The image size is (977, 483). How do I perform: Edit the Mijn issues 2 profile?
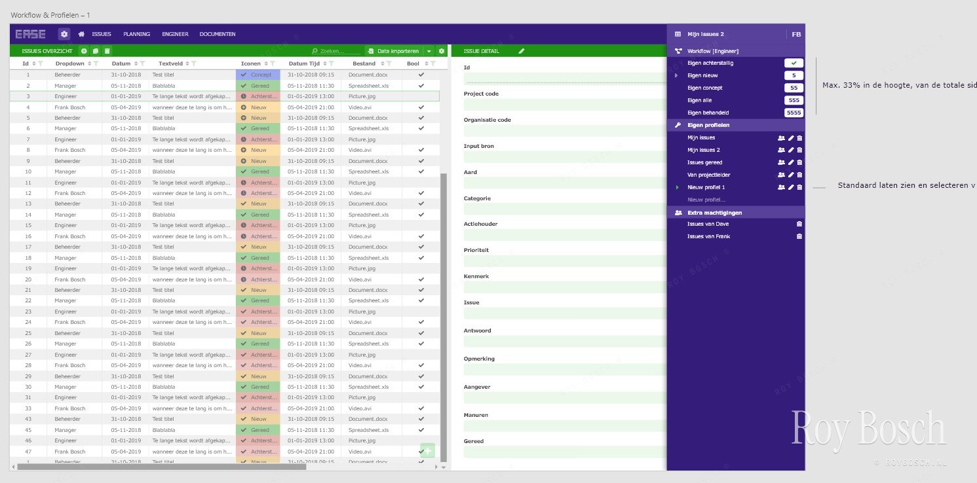pos(791,151)
